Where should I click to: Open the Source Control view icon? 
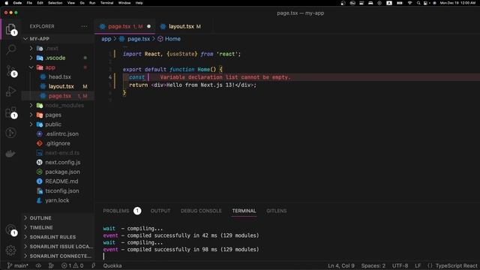11,70
